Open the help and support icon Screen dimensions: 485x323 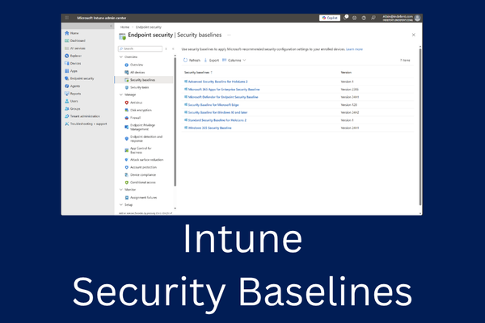(364, 18)
